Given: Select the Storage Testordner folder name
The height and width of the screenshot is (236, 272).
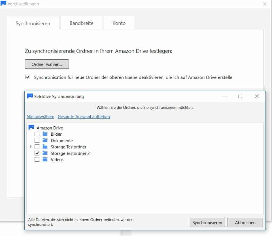Looking at the screenshot, I should click(68, 147).
